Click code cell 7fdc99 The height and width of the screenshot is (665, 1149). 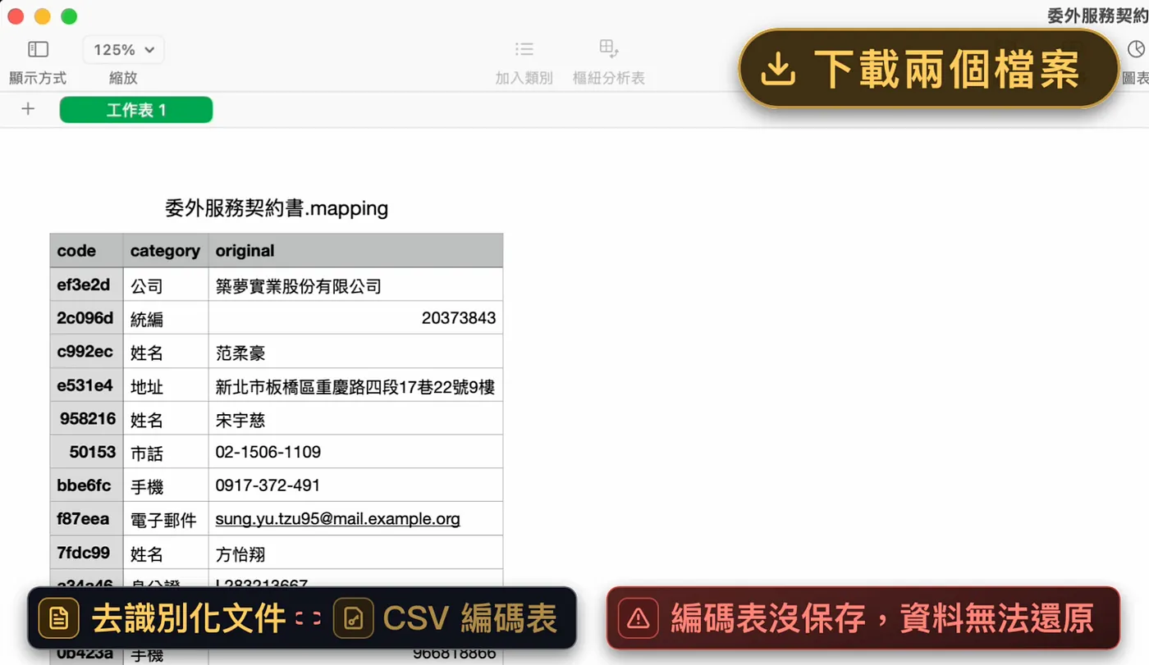tap(86, 553)
